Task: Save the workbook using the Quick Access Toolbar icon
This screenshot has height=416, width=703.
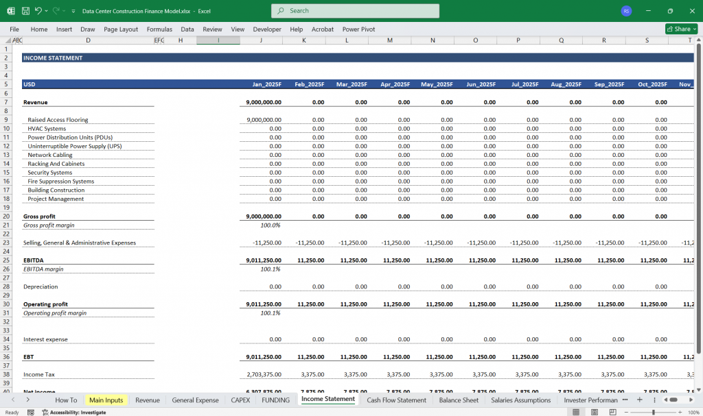Action: [x=26, y=10]
